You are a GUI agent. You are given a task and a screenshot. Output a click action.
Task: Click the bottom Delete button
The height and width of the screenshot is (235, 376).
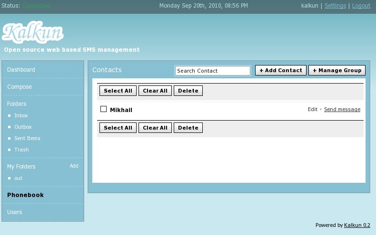coord(188,128)
